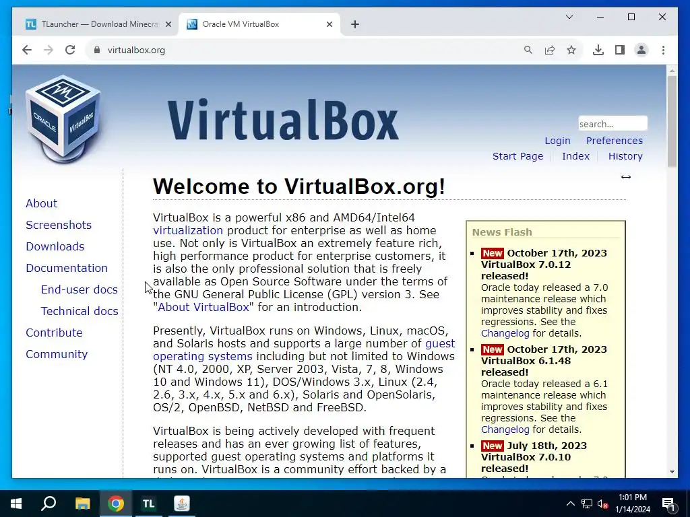Image resolution: width=690 pixels, height=517 pixels.
Task: Follow the About VirtualBox link
Action: pos(203,307)
